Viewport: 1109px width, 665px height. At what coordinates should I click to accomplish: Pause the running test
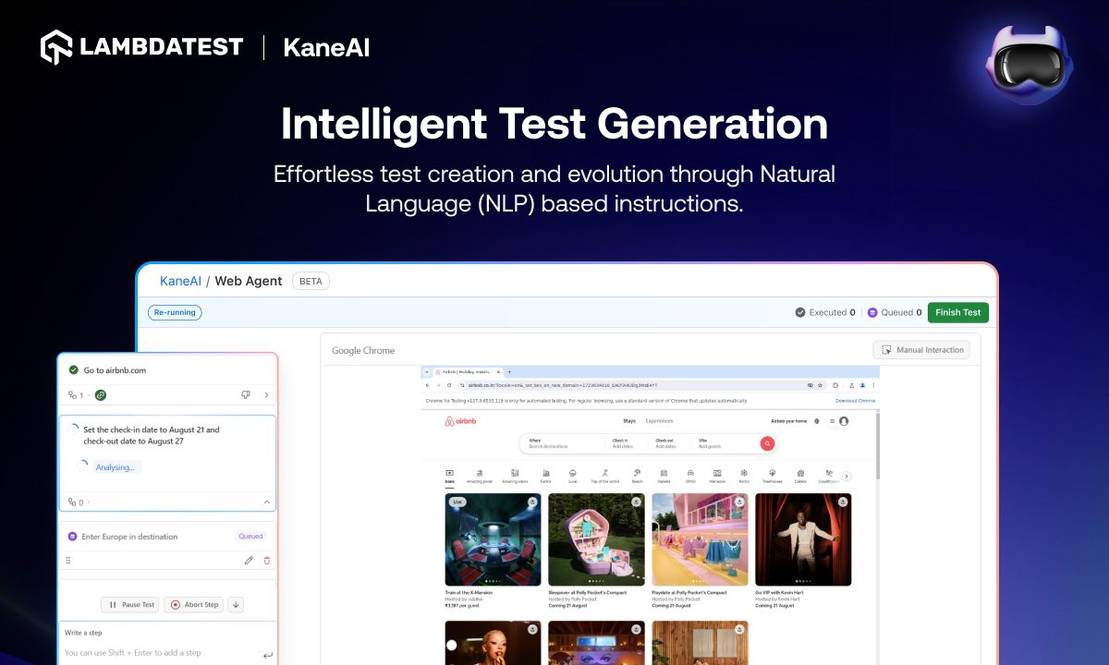point(130,605)
